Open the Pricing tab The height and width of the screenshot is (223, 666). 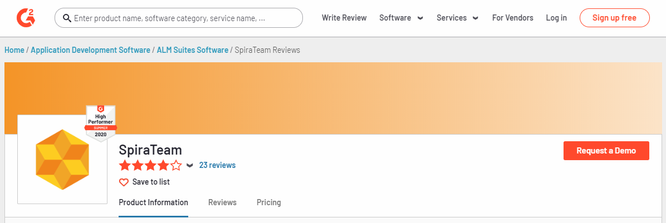coord(268,202)
